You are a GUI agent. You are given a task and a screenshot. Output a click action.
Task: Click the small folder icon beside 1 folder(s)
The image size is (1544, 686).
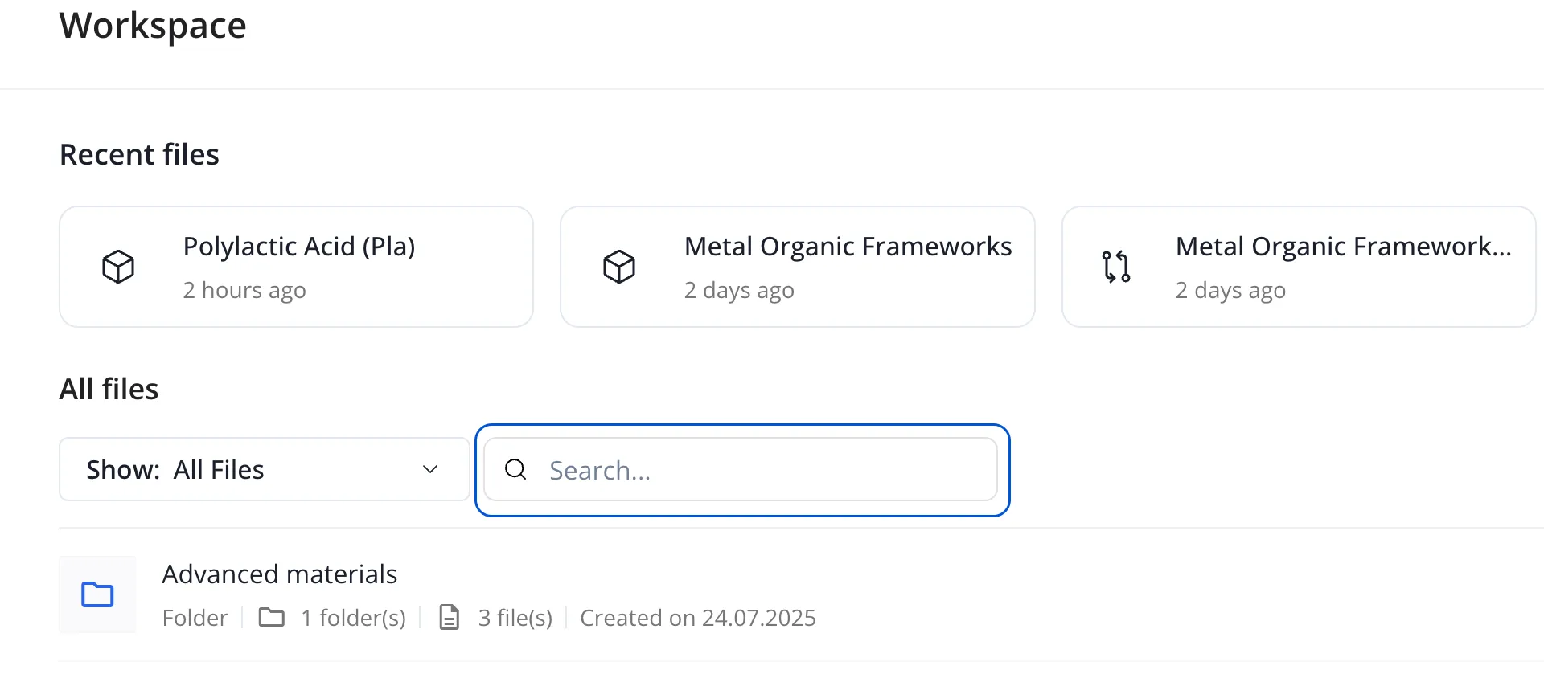(272, 617)
